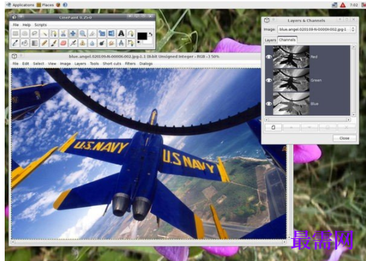
Task: Select the Pencil tool
Action: (x=44, y=43)
